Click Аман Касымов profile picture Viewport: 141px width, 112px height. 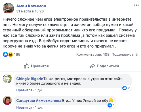click(9, 8)
